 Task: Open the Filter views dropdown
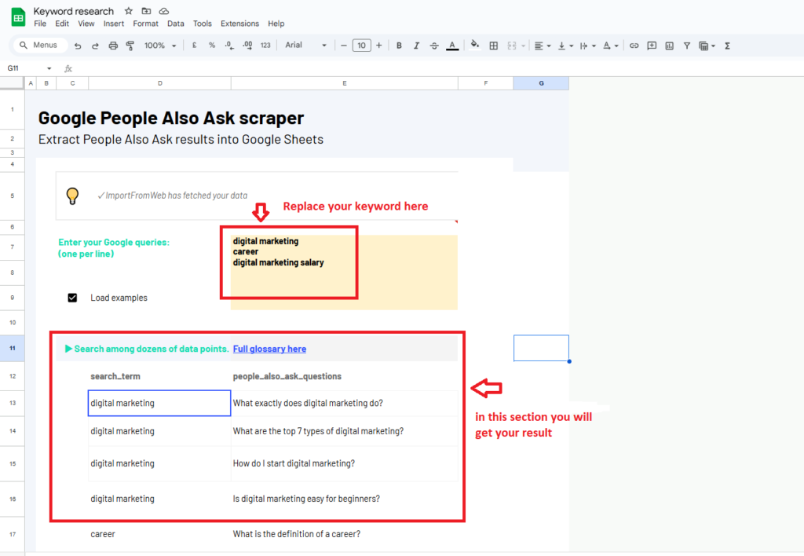pyautogui.click(x=707, y=46)
